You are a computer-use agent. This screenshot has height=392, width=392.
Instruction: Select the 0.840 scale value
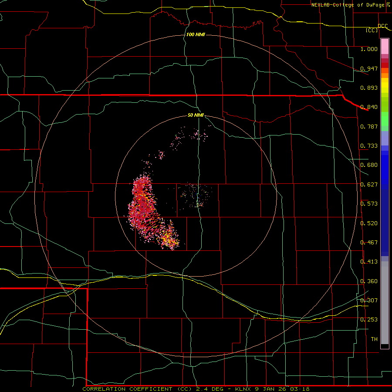(369, 107)
